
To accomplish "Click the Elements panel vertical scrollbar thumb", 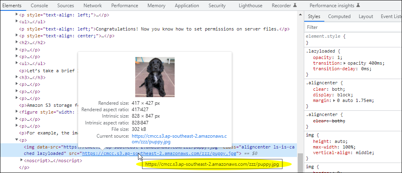I will pyautogui.click(x=300, y=163).
